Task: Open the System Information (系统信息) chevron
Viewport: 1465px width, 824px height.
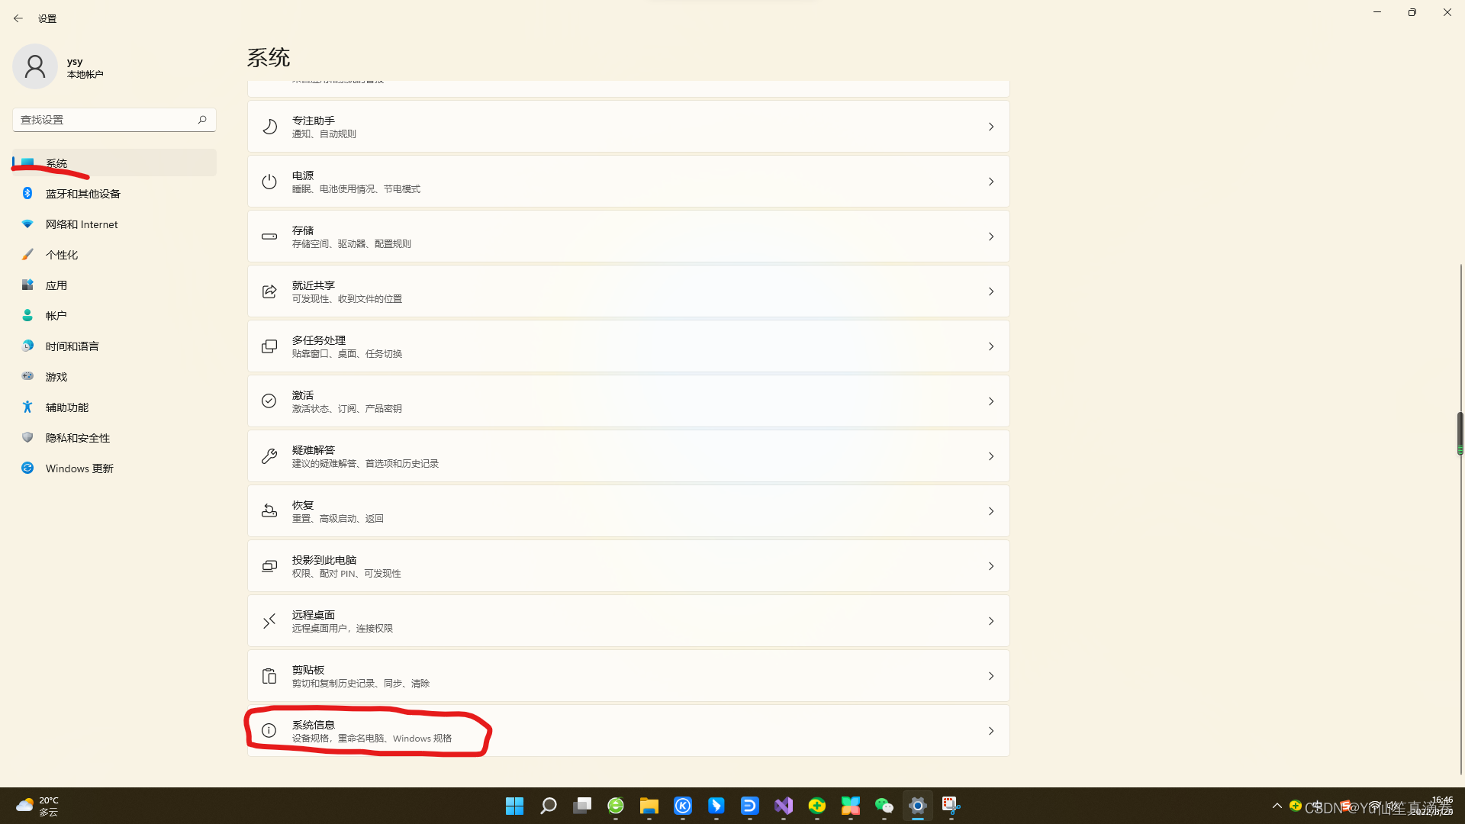Action: coord(990,731)
